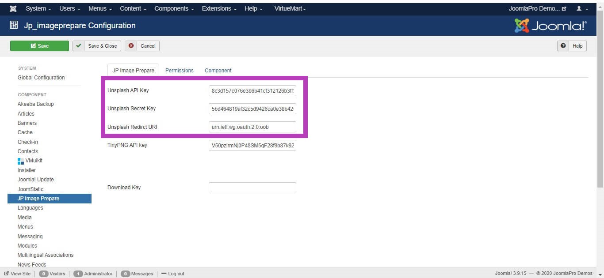
Task: Open the Help button on toolbar
Action: [x=572, y=46]
